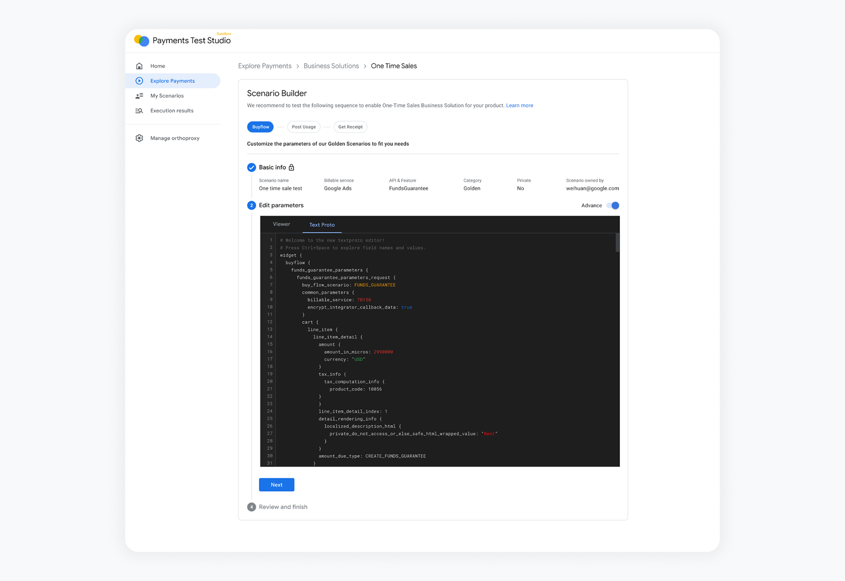Click the Manage orthoproxy gear icon
The width and height of the screenshot is (845, 581).
click(x=139, y=138)
